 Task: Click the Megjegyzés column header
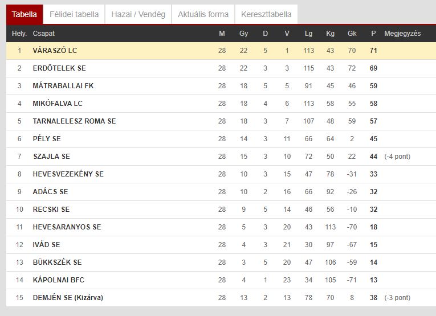(x=402, y=34)
